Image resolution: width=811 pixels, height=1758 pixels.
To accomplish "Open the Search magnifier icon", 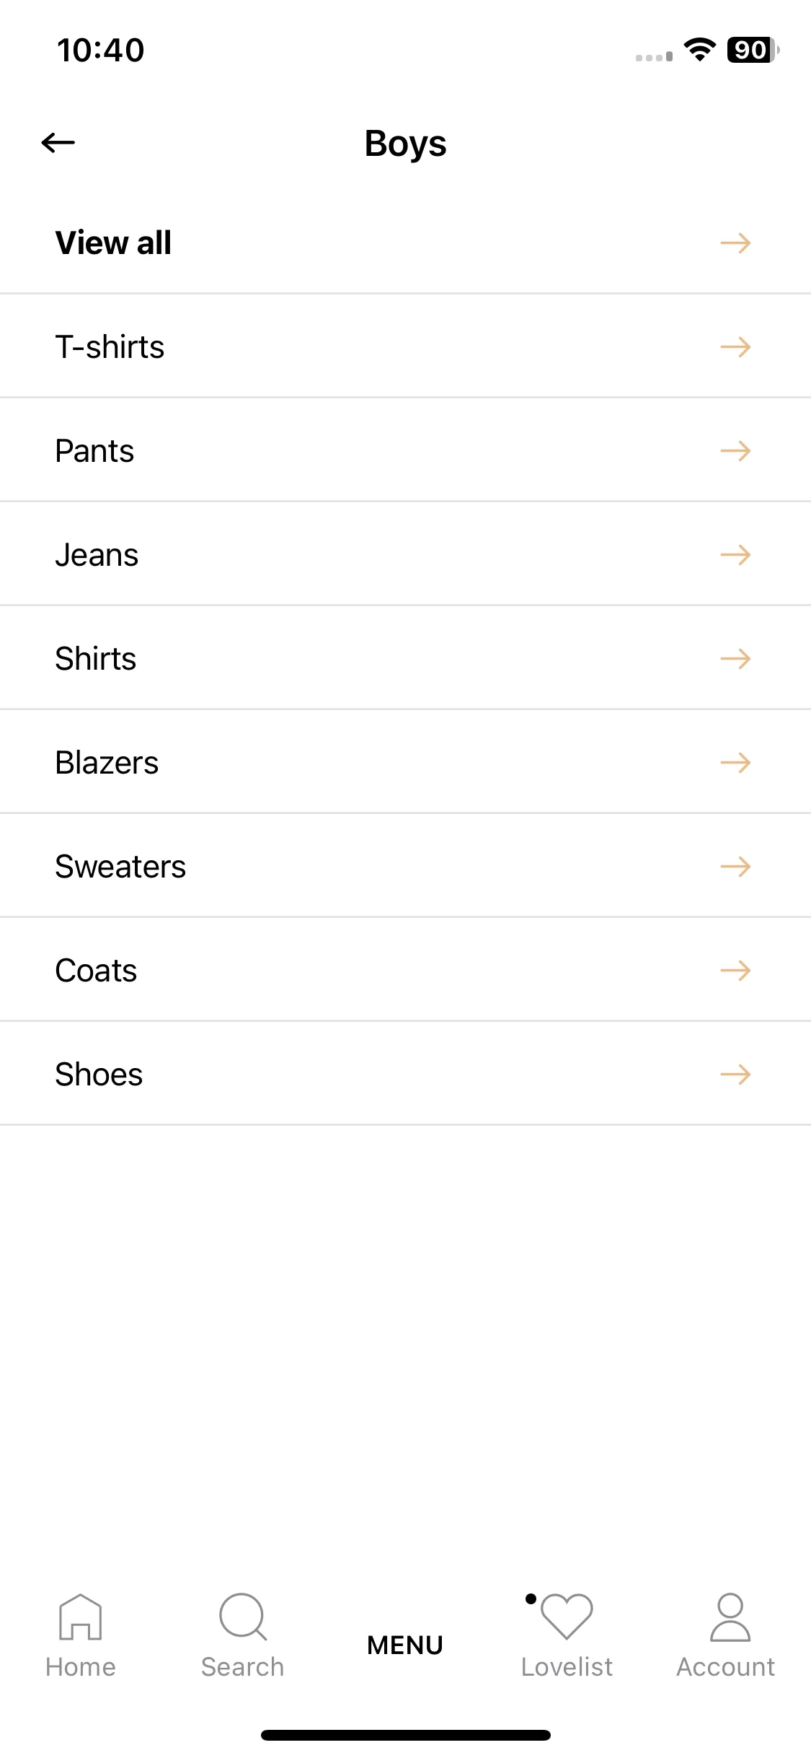I will click(243, 1617).
